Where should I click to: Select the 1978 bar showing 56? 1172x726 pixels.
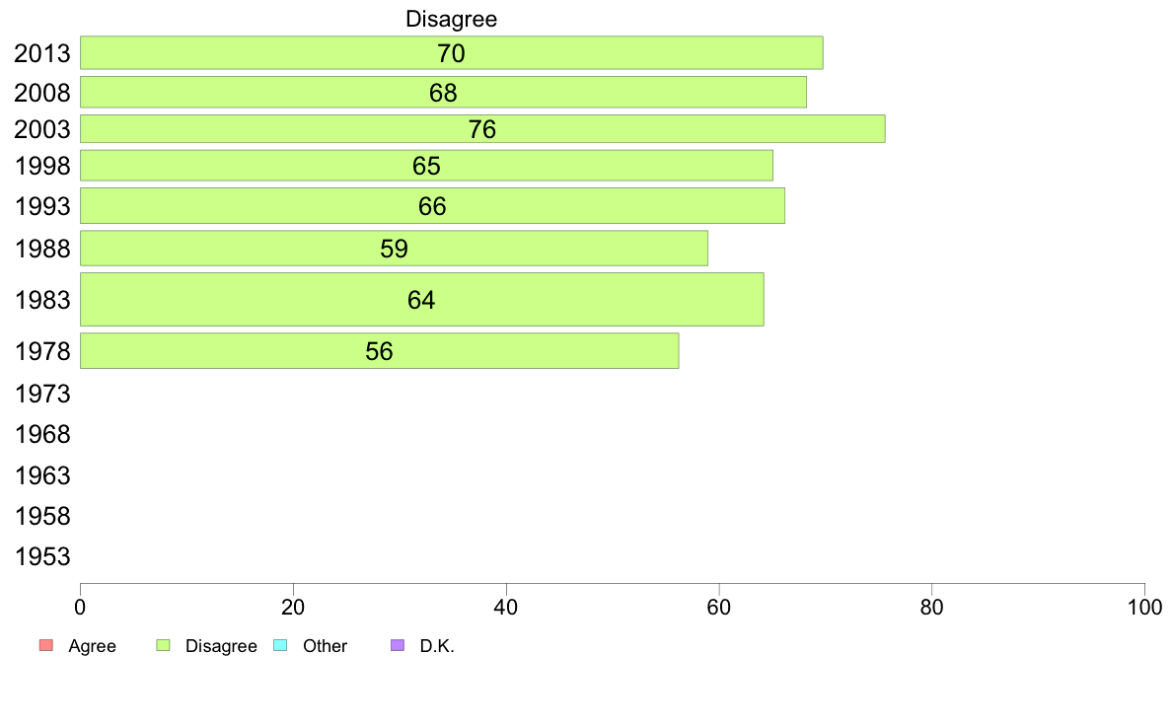(380, 350)
